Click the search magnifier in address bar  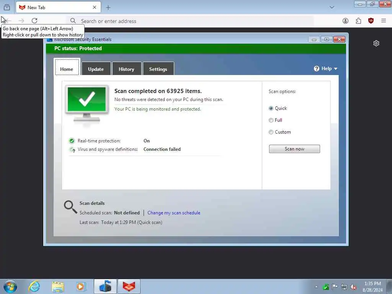pyautogui.click(x=73, y=21)
